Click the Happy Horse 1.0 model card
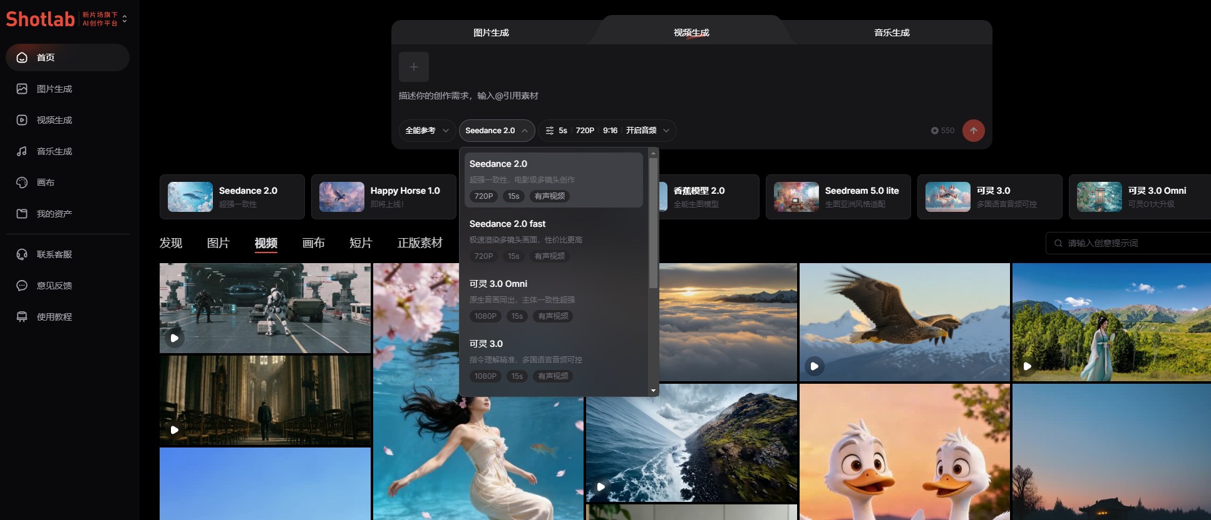 coord(383,197)
